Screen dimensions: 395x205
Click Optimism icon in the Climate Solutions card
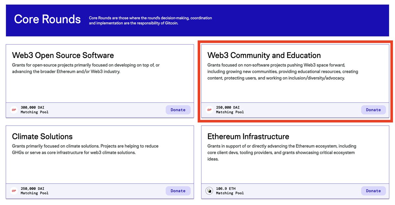[x=14, y=191]
